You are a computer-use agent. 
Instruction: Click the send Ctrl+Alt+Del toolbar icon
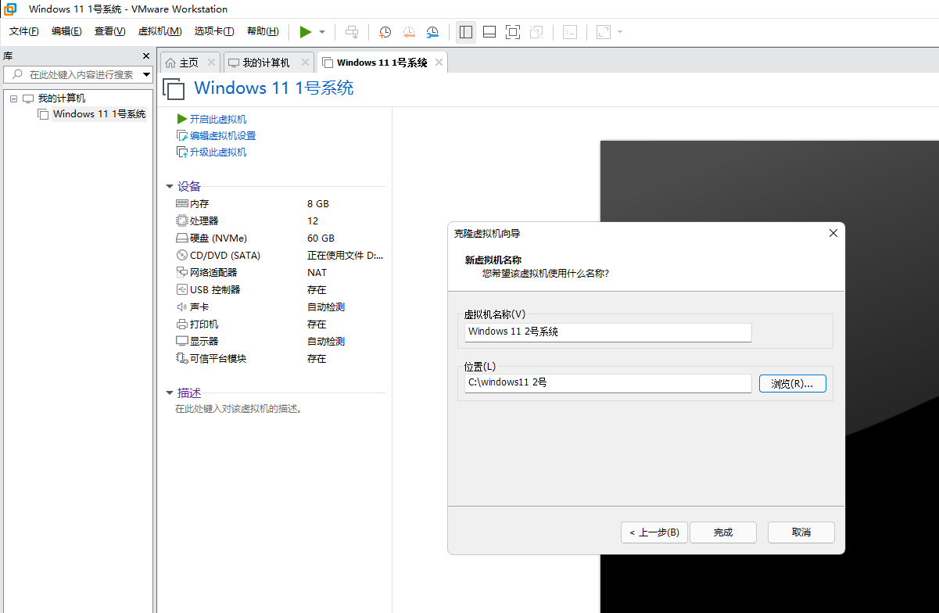(x=352, y=32)
